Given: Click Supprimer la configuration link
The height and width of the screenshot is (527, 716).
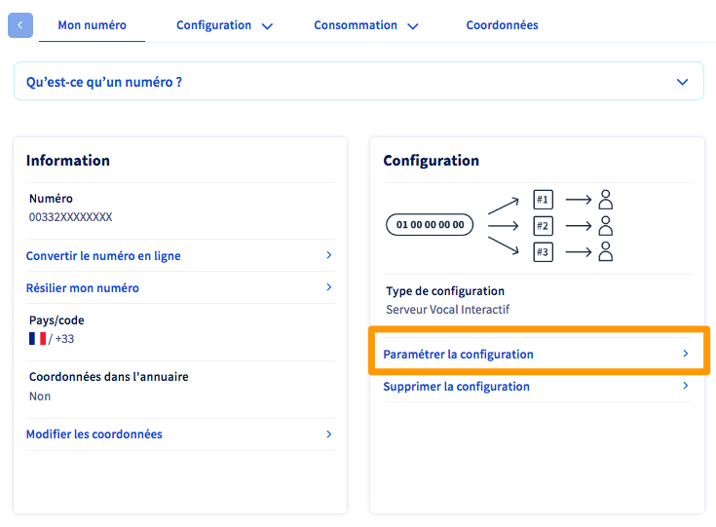Looking at the screenshot, I should tap(457, 387).
